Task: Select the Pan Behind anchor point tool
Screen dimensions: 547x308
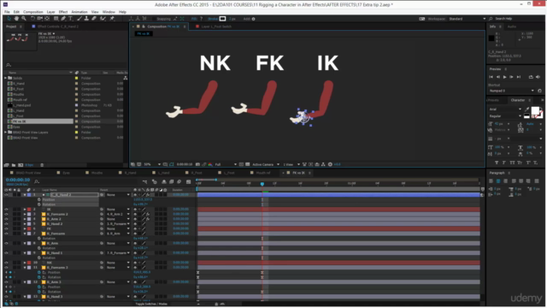Action: 47,19
